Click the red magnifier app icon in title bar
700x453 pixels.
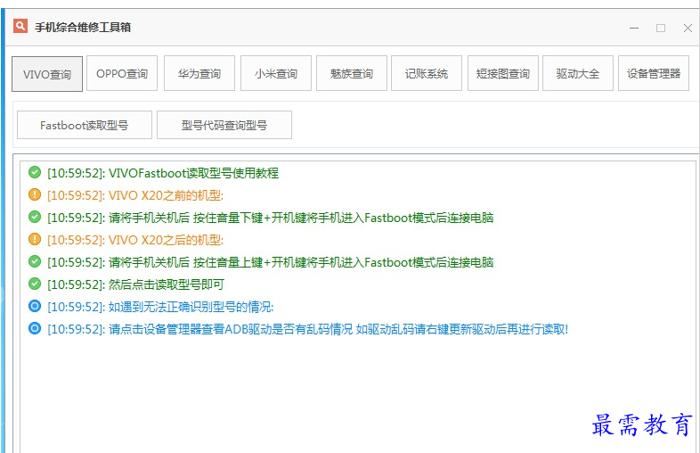click(20, 27)
